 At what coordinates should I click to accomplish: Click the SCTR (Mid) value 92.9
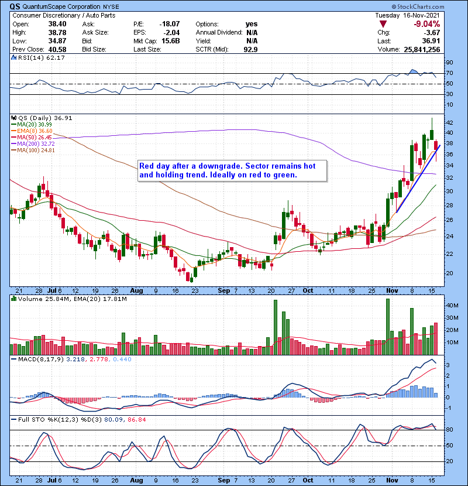point(250,49)
